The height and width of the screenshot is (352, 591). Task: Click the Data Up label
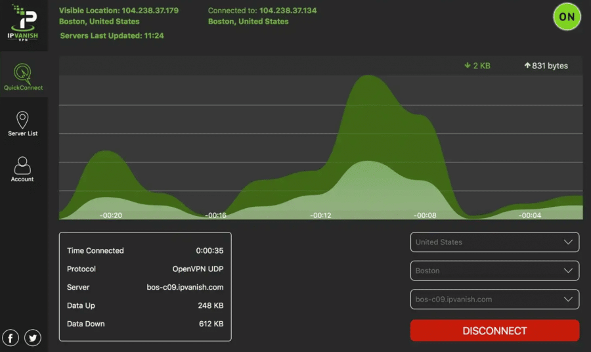[81, 305]
